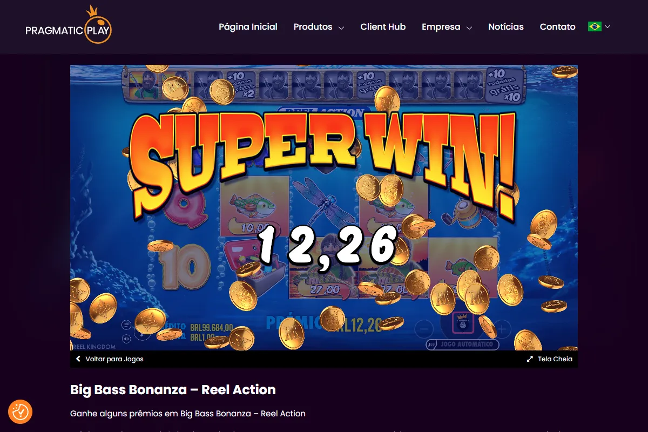The image size is (648, 432).
Task: Open the Client Hub page
Action: click(x=383, y=27)
